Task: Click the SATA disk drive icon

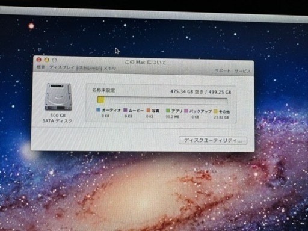Action: tap(58, 97)
